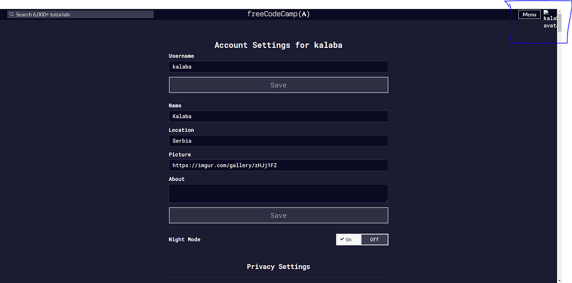Focus the About text area
Viewport: 572px width, 283px height.
click(x=278, y=193)
